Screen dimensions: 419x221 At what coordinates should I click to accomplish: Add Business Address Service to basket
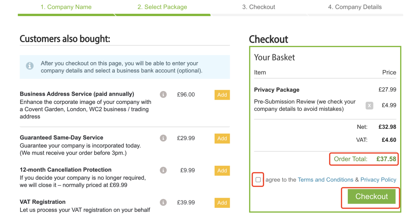222,95
